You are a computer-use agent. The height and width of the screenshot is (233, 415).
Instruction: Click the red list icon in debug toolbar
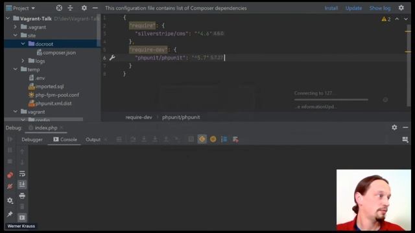(235, 139)
